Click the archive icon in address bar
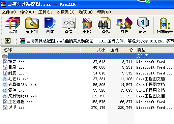 click(23, 41)
